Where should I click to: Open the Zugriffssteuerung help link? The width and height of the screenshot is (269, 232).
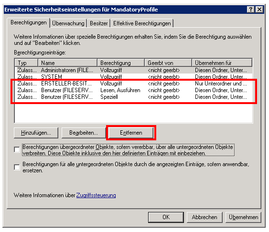(96, 195)
